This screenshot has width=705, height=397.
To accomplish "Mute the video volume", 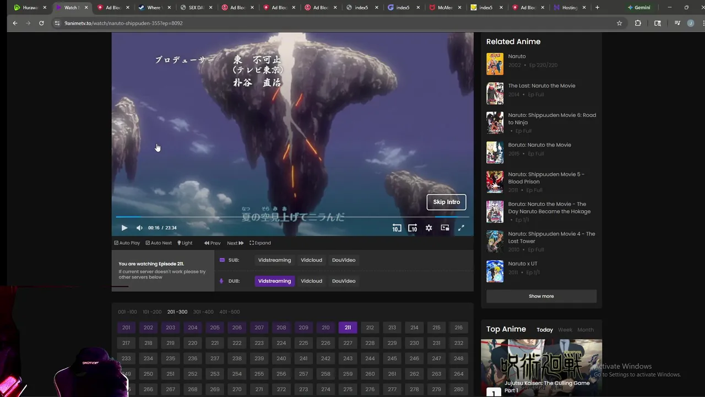I will pyautogui.click(x=139, y=228).
